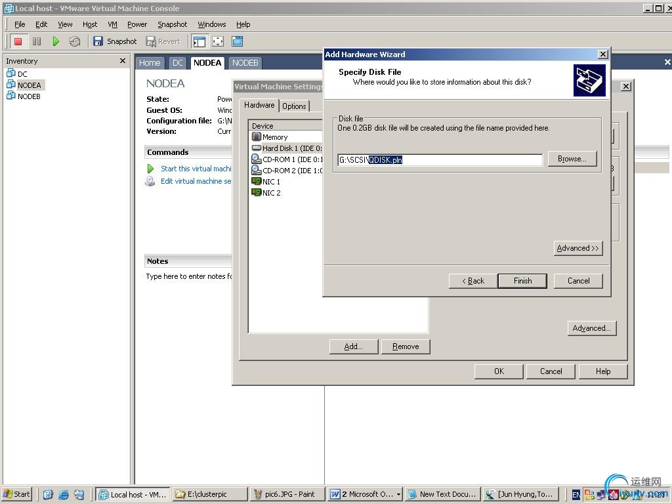Switch to New Text Document taskbar button
The height and width of the screenshot is (504, 672).
click(x=442, y=494)
